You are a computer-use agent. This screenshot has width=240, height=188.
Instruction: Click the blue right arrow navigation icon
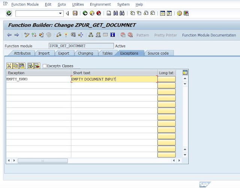(16, 35)
